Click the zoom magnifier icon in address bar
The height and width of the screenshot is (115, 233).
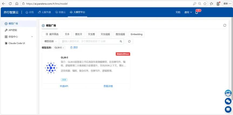click(x=200, y=4)
